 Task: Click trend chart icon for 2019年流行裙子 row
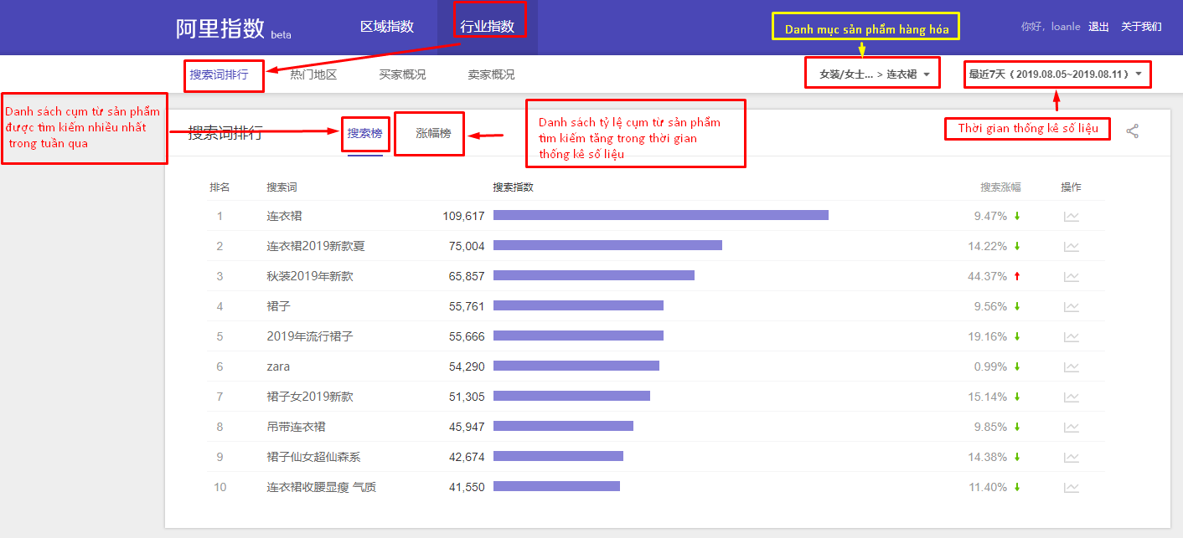tap(1071, 337)
